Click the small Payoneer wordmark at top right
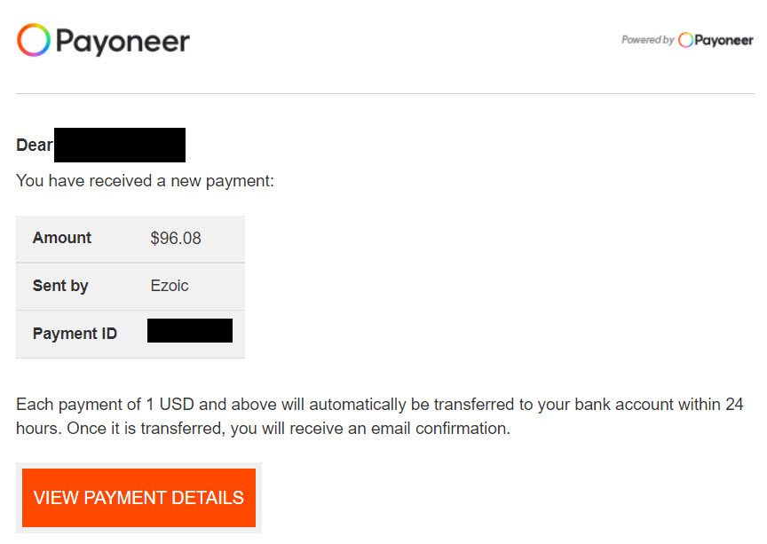Screen dimensions: 767x544 pyautogui.click(x=724, y=41)
